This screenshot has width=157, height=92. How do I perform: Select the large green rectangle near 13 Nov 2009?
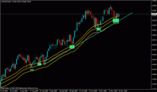(116, 20)
